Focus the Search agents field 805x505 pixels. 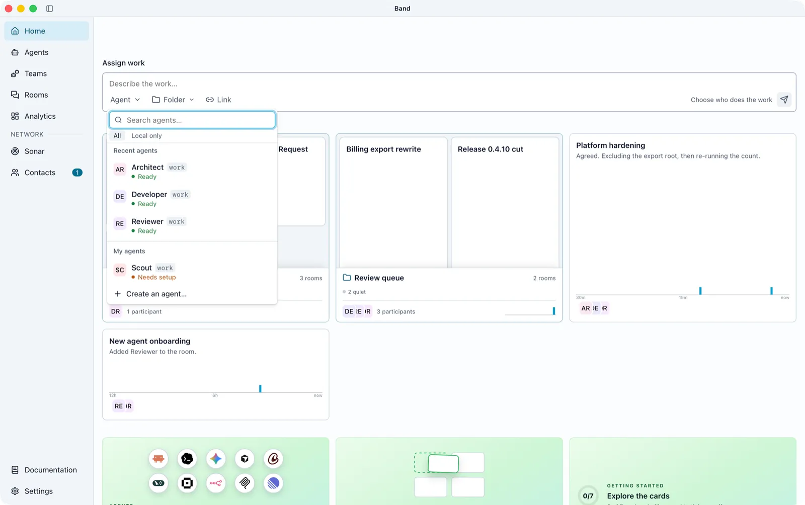192,120
